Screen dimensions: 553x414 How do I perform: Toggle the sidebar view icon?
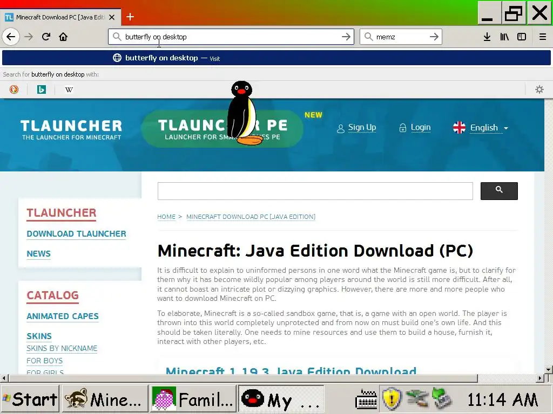(522, 37)
